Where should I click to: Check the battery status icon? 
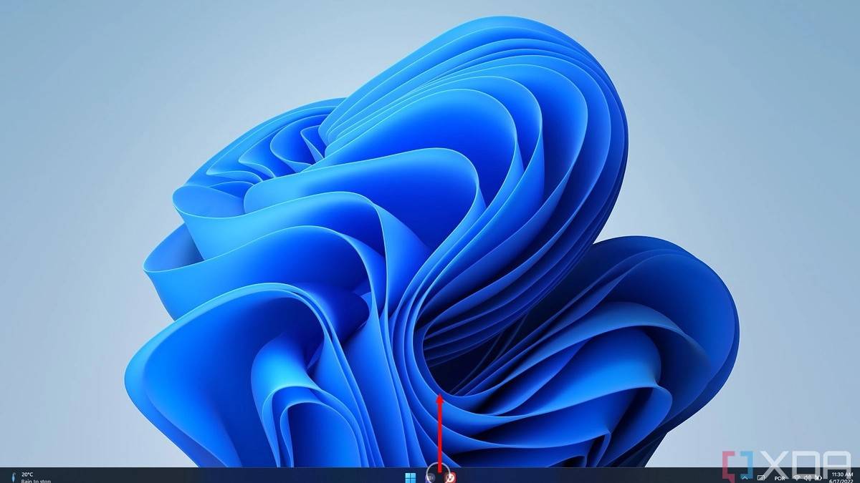818,477
